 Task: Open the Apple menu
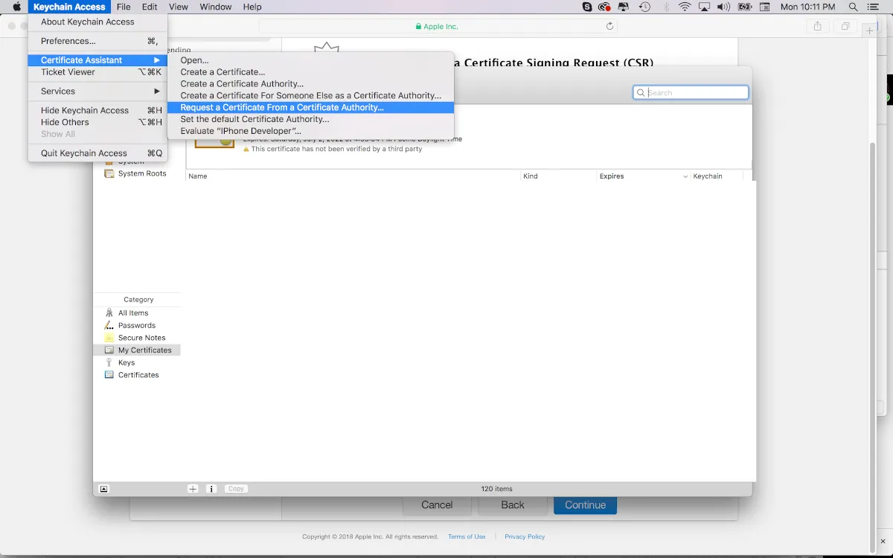pyautogui.click(x=17, y=7)
